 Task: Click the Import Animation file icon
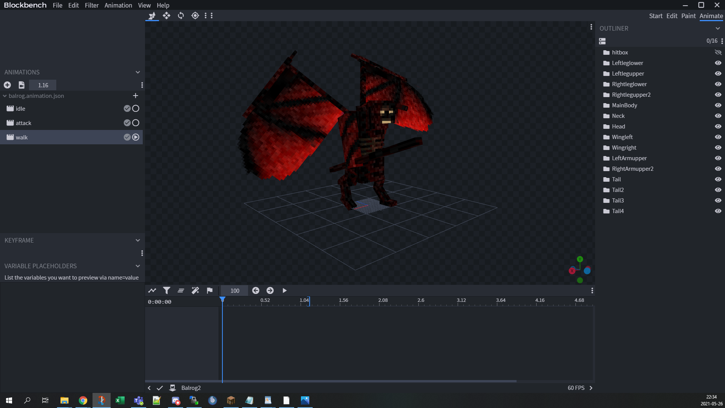(22, 85)
